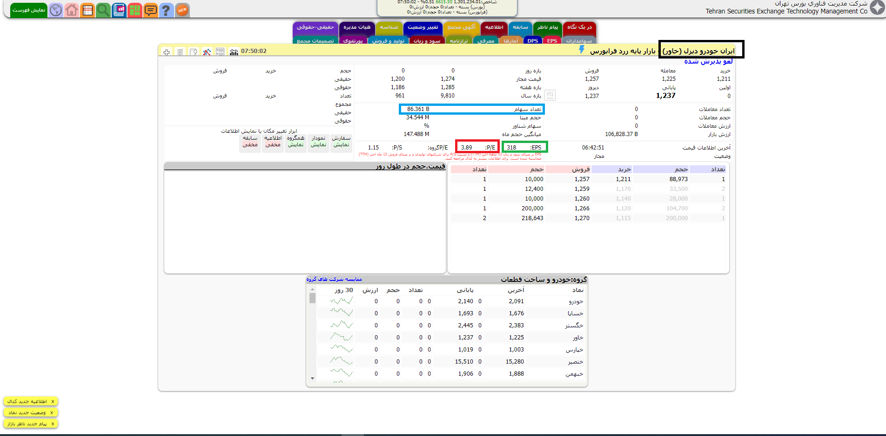
Task: Dismiss the وضعیت جدید نماد notification
Action: point(52,412)
